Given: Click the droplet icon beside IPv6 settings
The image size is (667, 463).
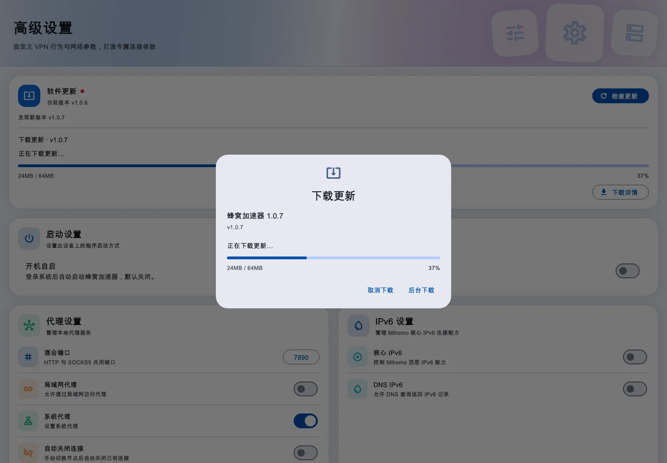Looking at the screenshot, I should pos(359,325).
